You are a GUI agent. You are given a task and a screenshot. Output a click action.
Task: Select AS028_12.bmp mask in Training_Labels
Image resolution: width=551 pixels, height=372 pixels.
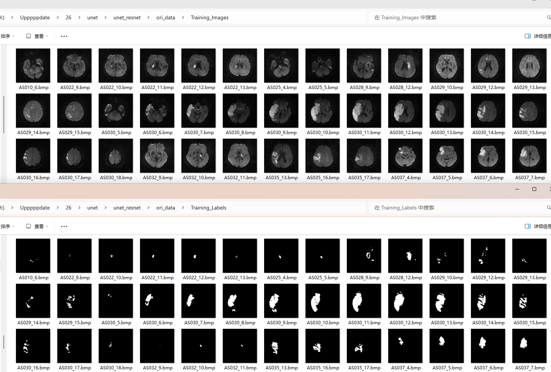(x=405, y=256)
